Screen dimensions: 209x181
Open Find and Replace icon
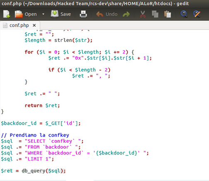197,14
